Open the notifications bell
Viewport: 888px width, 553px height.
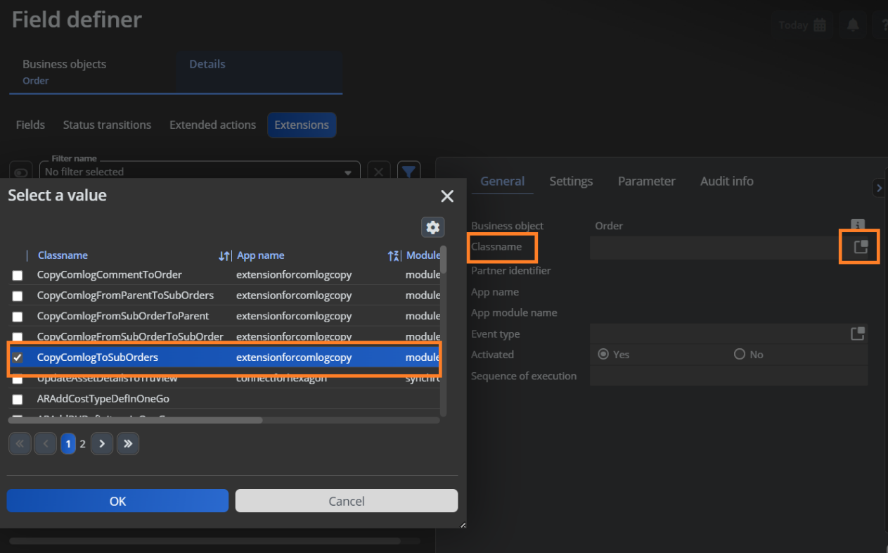click(853, 25)
